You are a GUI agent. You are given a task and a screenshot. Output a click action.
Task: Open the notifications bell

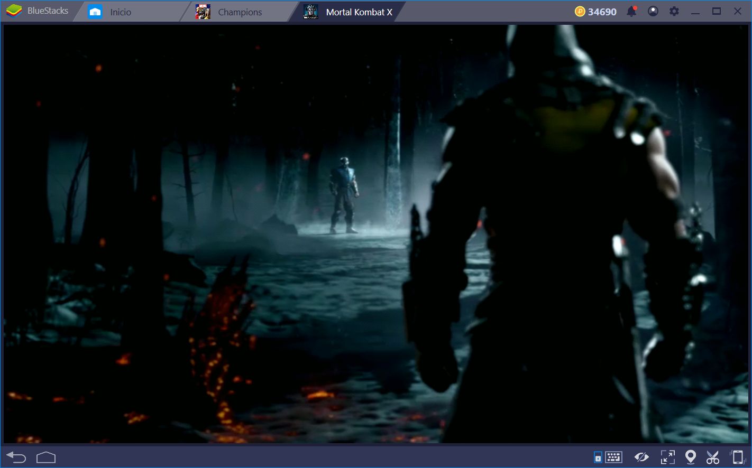point(631,11)
